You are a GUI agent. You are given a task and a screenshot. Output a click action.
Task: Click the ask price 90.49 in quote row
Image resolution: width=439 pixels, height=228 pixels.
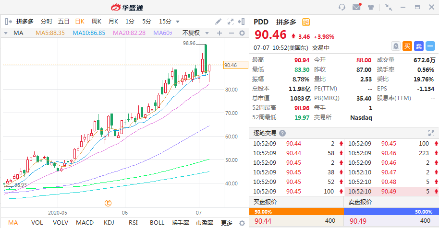point(358,221)
